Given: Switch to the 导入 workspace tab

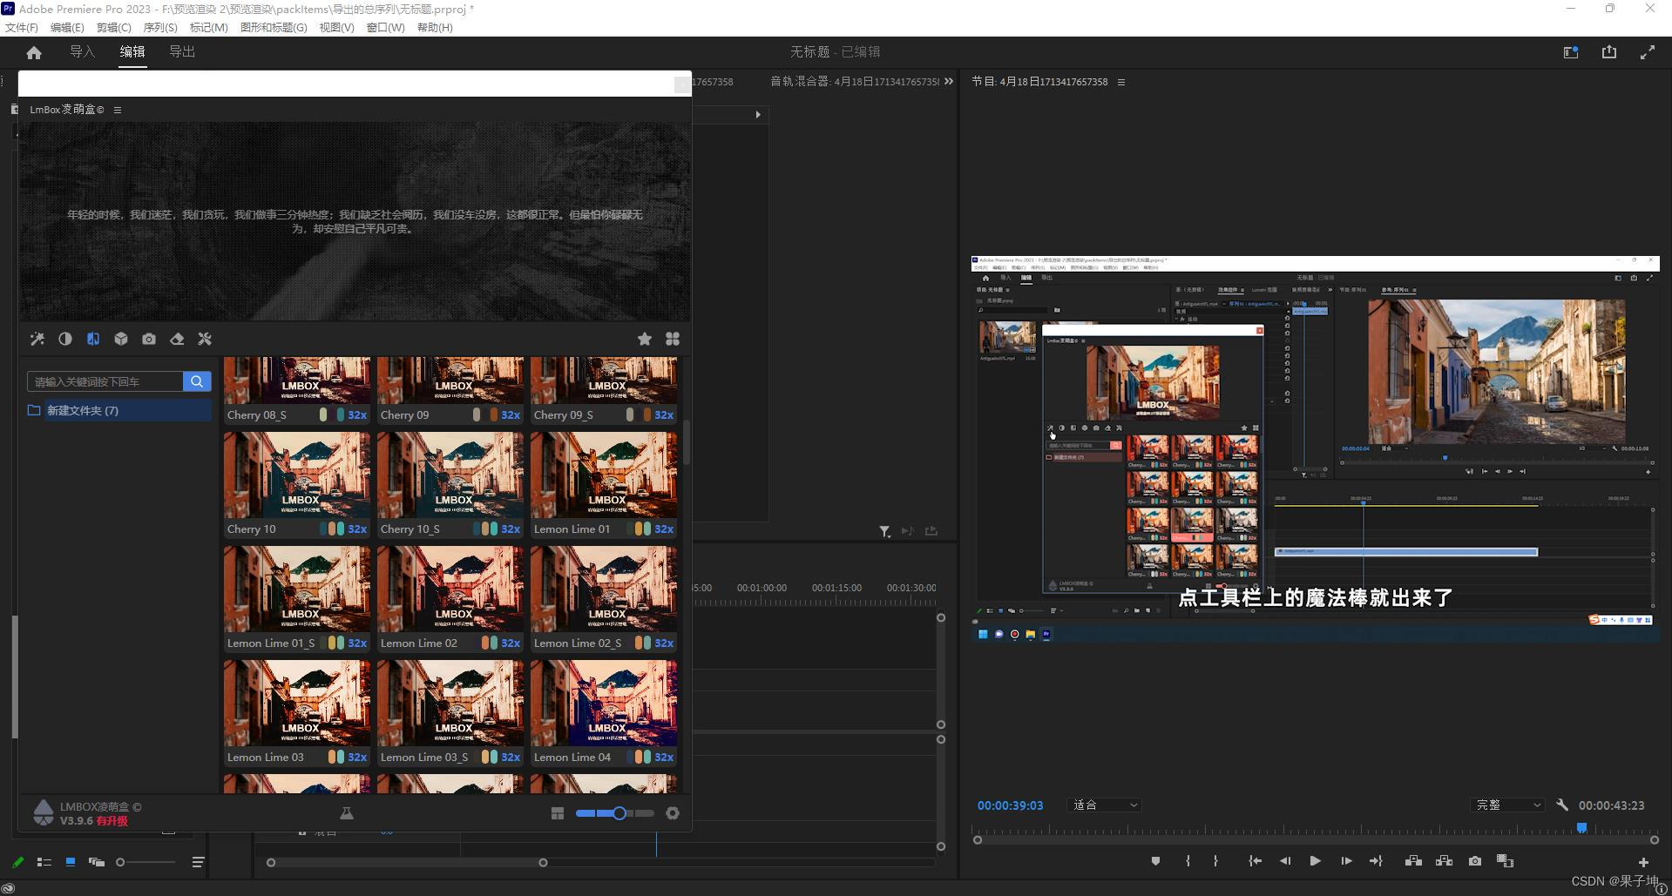Looking at the screenshot, I should 82,52.
